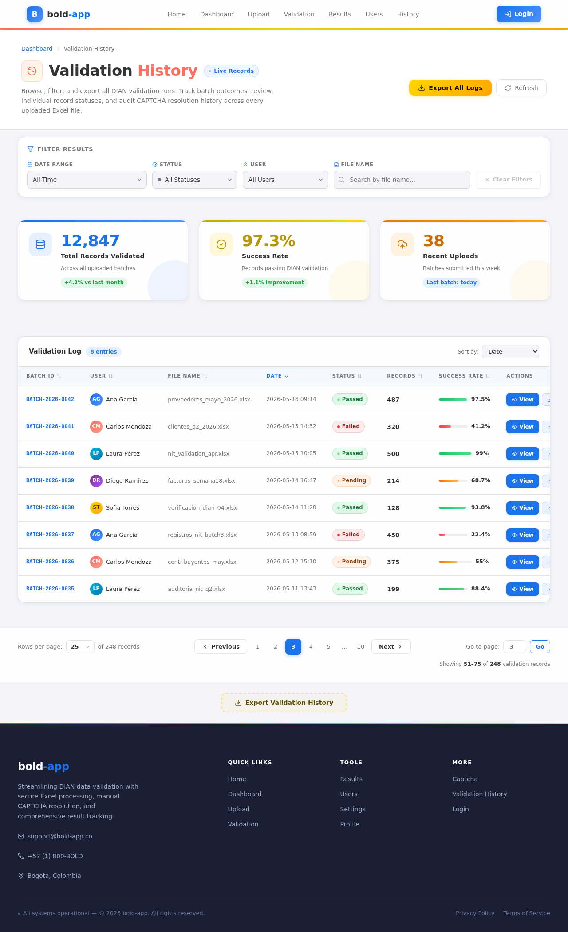The width and height of the screenshot is (568, 932).
Task: Click the 97.5% success rate progress bar
Action: click(x=453, y=400)
